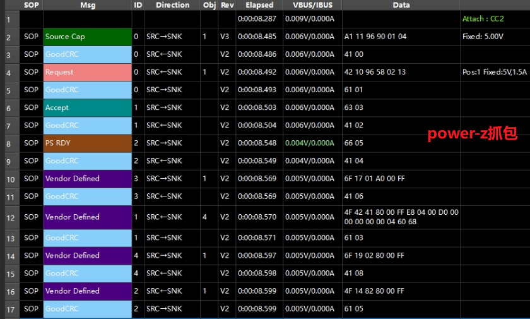Select data '6F 19 02 80 00 FF'
This screenshot has width=530, height=319.
pyautogui.click(x=374, y=255)
